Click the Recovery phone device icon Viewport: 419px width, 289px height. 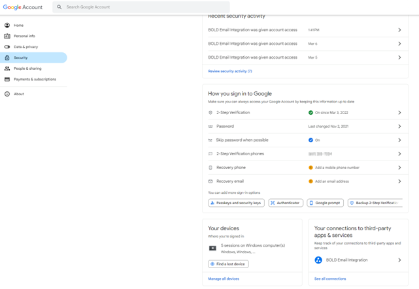pyautogui.click(x=210, y=168)
